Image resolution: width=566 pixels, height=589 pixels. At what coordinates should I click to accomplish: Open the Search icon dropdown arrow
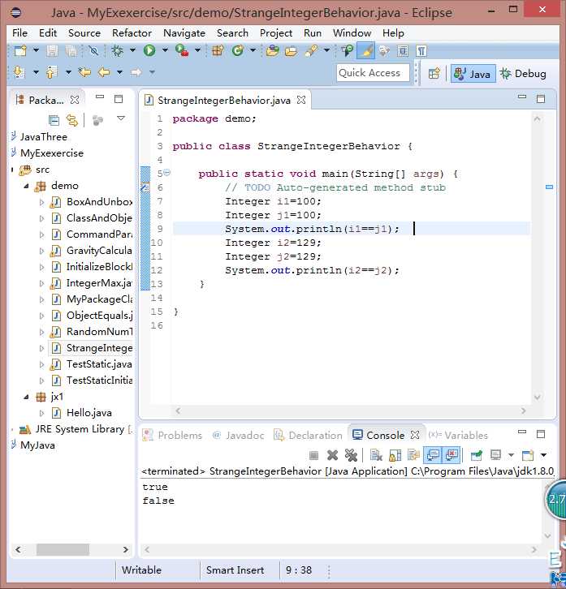point(326,50)
